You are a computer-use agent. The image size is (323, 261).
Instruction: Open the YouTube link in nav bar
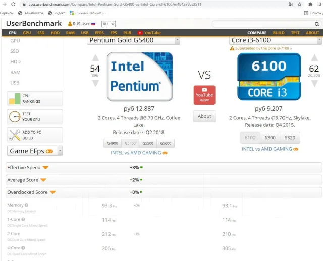[x=149, y=33]
